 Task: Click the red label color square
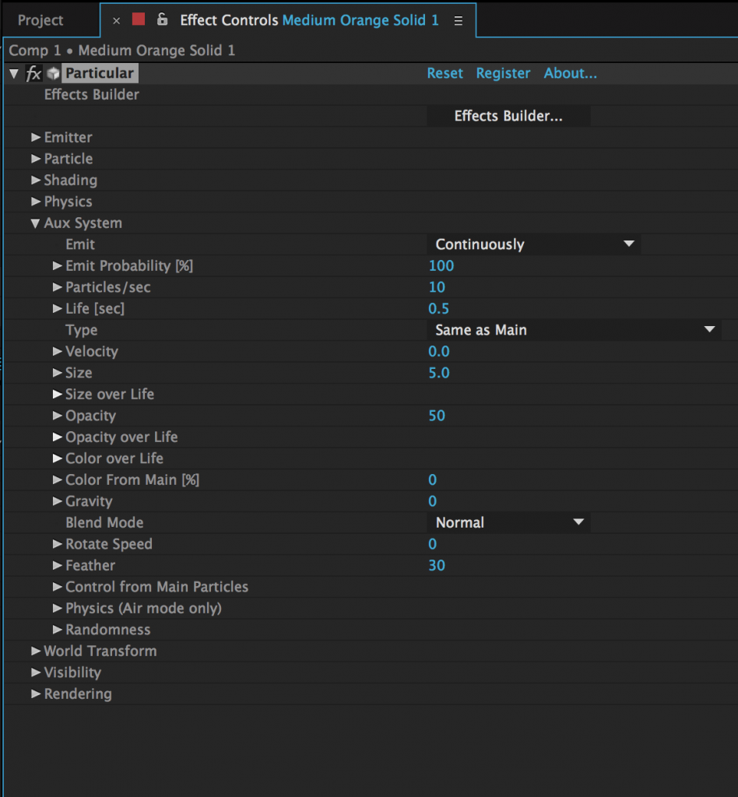point(139,19)
